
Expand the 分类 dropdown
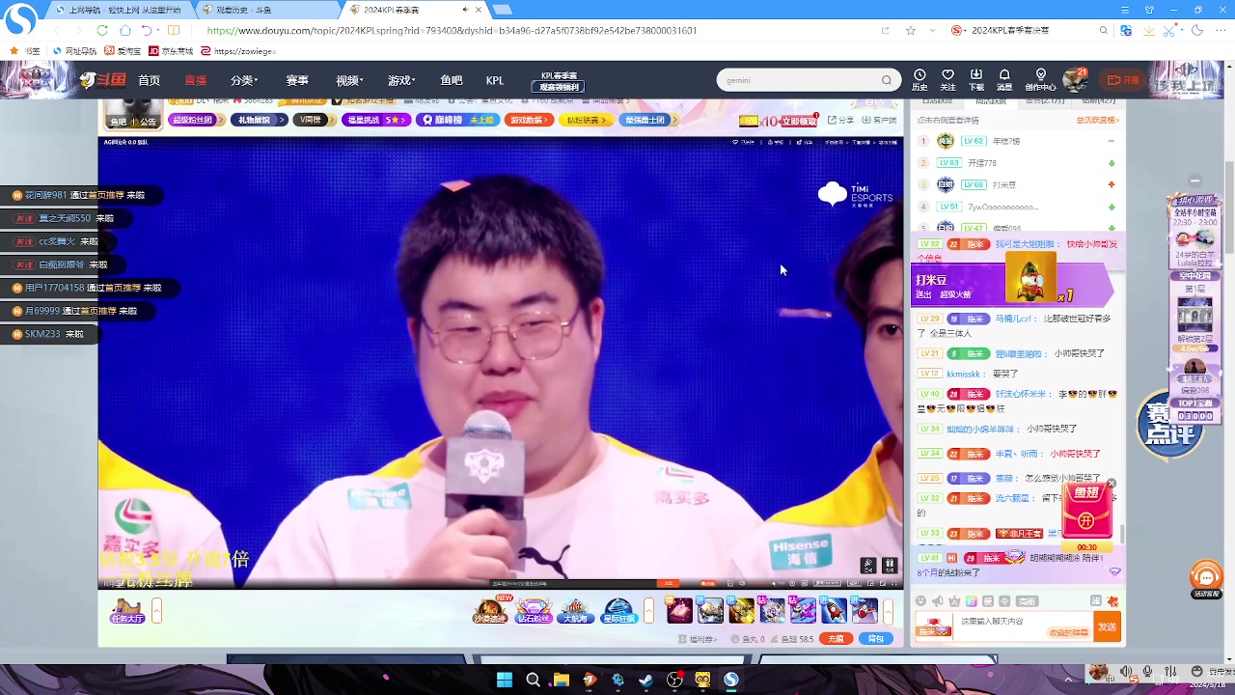coord(244,80)
